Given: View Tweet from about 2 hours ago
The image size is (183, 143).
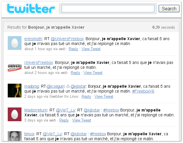Looking at the screenshot, I should click(x=93, y=73).
